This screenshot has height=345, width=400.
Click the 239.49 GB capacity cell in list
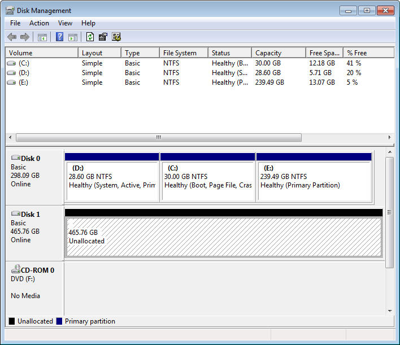269,82
